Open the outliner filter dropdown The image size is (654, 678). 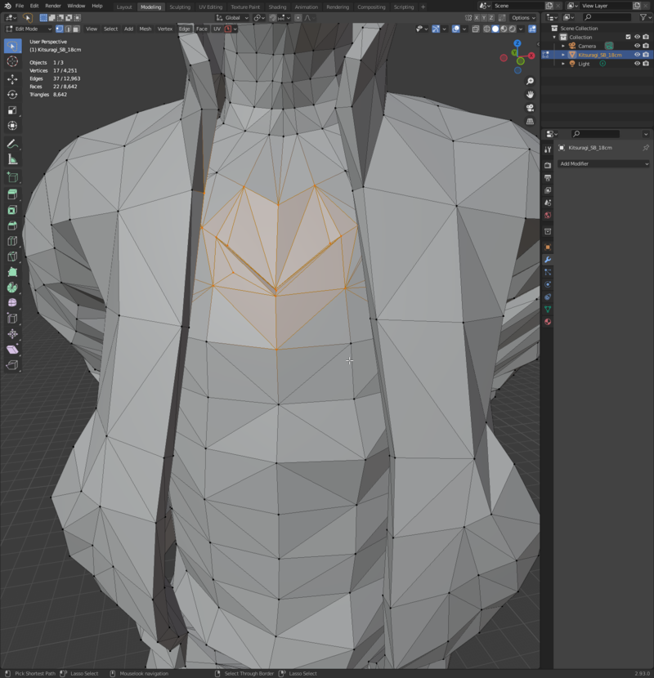644,17
